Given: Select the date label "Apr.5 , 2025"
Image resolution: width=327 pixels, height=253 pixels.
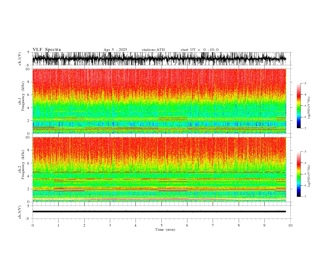Looking at the screenshot, I should (x=115, y=50).
